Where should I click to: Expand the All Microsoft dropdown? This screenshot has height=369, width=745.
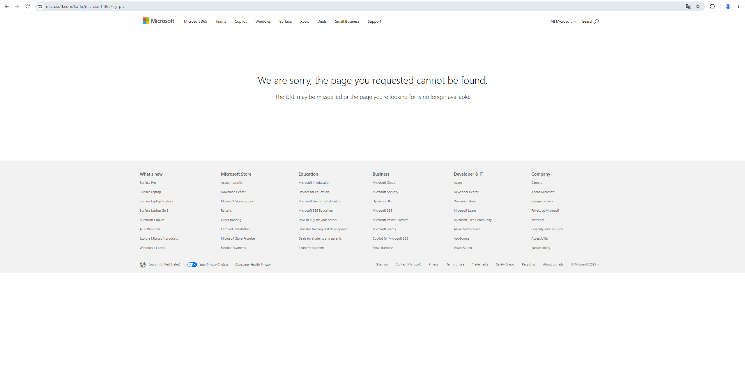click(x=563, y=21)
